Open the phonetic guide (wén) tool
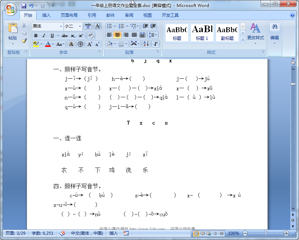The image size is (299, 240). click(x=88, y=26)
